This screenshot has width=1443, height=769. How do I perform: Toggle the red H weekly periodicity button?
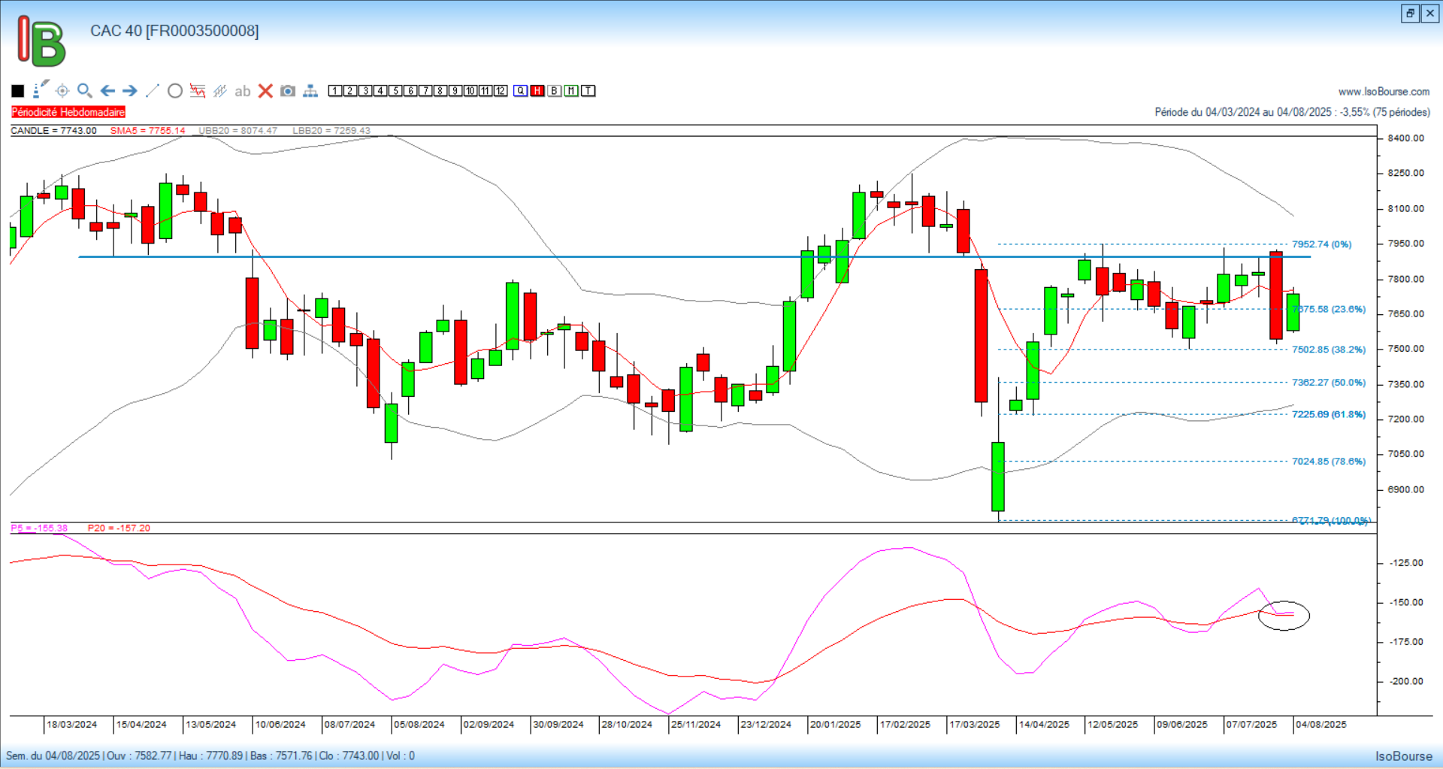(x=537, y=91)
